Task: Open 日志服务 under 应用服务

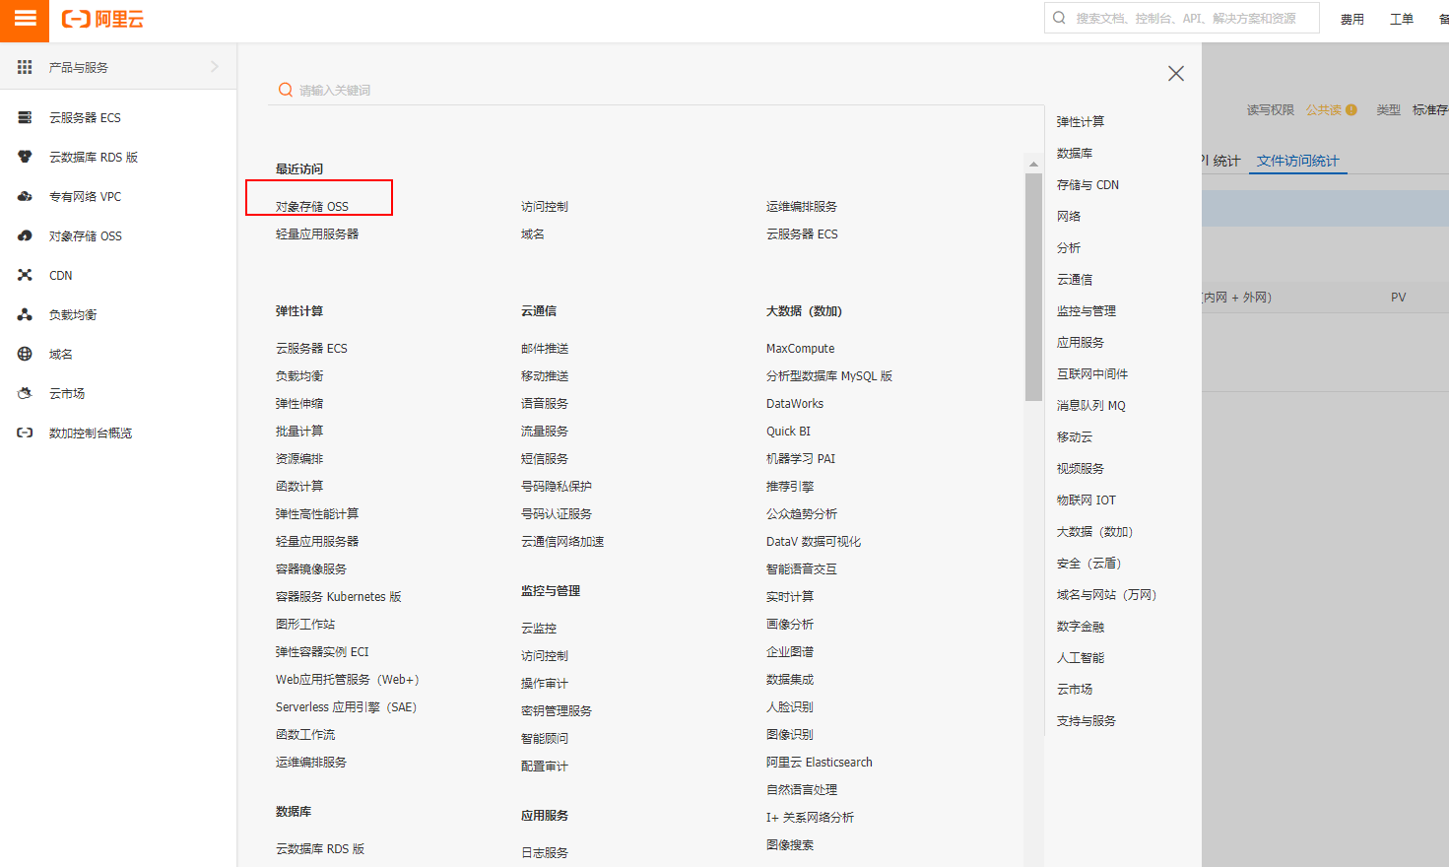Action: [x=545, y=852]
